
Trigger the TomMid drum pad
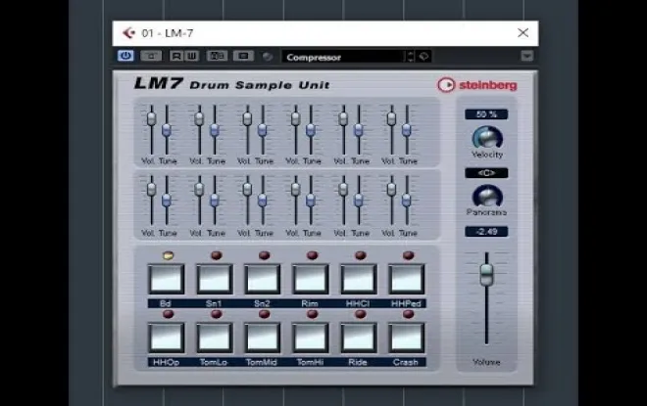point(262,338)
